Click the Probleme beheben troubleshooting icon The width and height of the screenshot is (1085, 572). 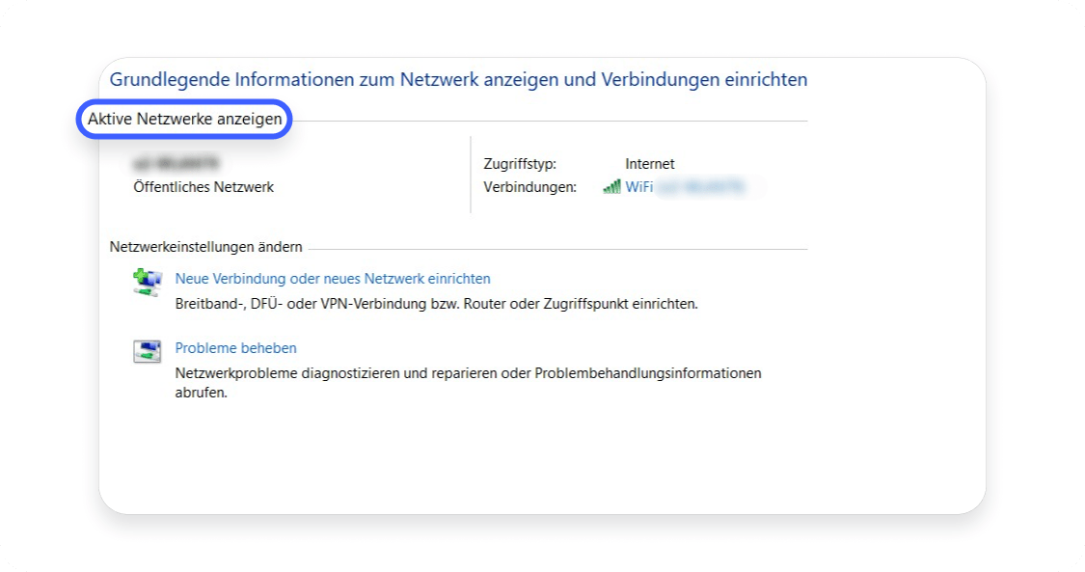click(x=148, y=351)
